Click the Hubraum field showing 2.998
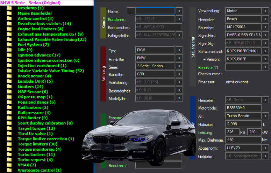 [x=243, y=124]
